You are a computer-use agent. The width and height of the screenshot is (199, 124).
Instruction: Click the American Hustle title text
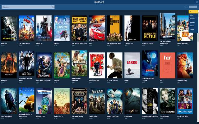click(148, 43)
